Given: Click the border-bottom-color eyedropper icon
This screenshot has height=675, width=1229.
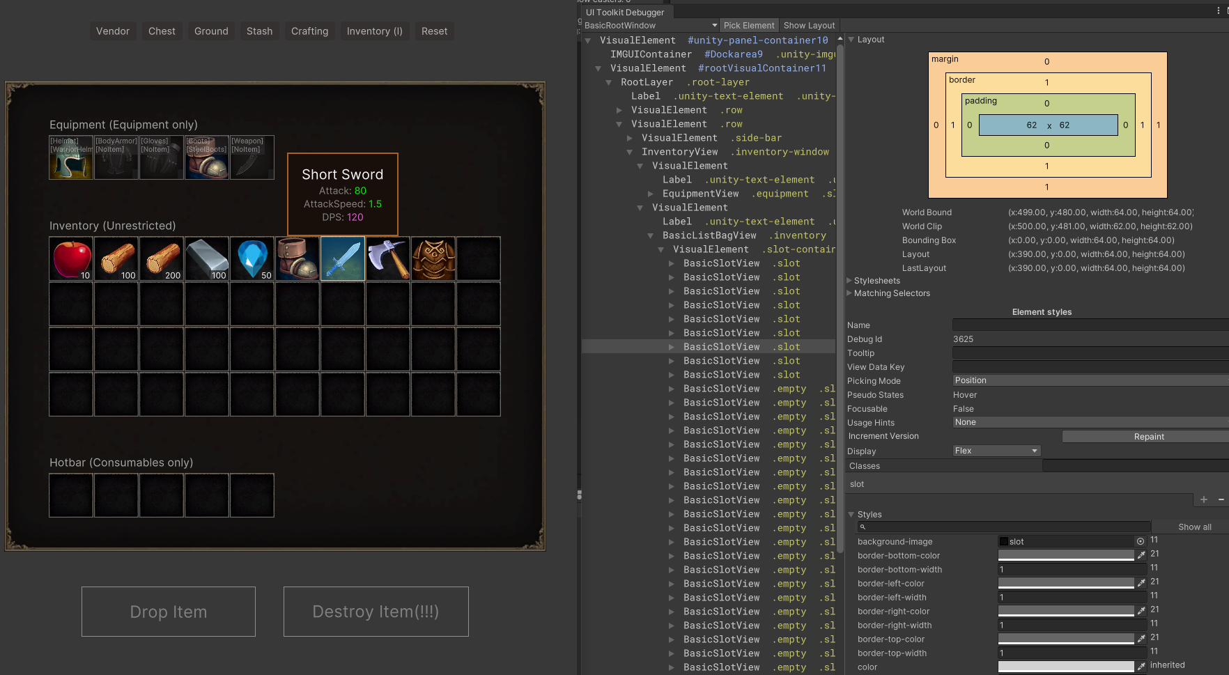Looking at the screenshot, I should 1141,555.
